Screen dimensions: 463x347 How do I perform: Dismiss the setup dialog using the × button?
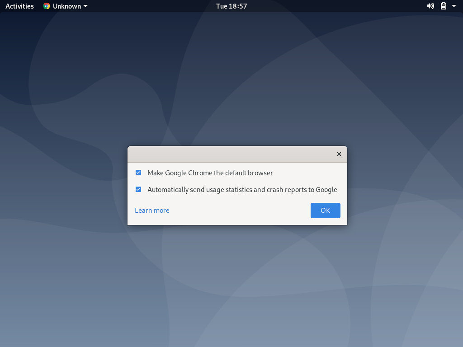[339, 154]
